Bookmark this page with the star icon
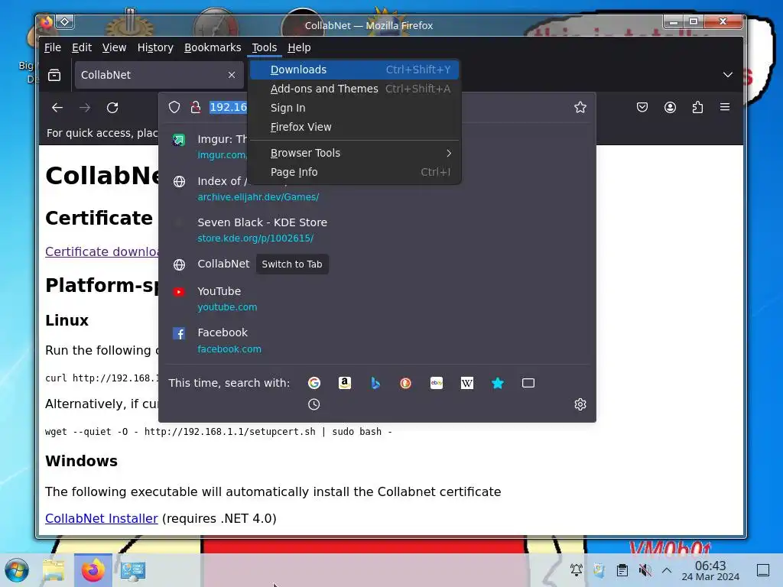Viewport: 783px width, 587px height. click(580, 107)
